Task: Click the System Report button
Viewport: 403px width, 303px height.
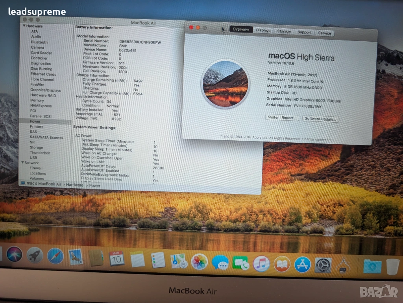Action: tap(282, 118)
